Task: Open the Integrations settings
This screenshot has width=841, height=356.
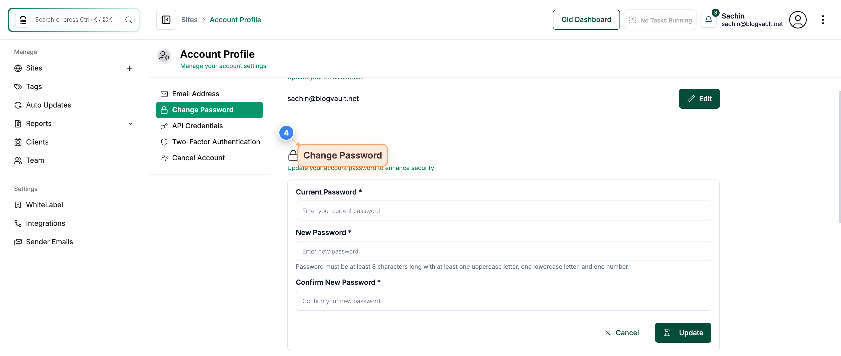Action: (x=46, y=223)
